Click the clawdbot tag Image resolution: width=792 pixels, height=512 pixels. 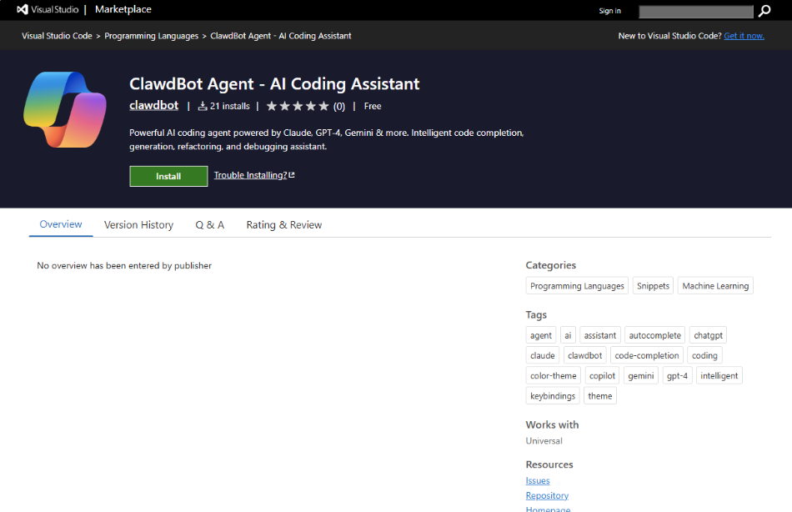584,355
